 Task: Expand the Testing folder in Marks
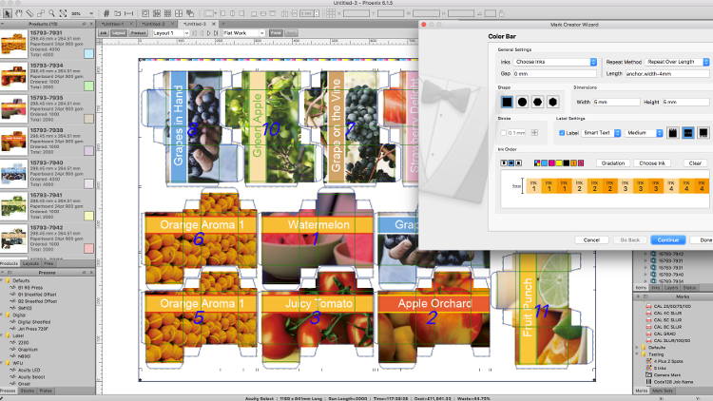638,354
